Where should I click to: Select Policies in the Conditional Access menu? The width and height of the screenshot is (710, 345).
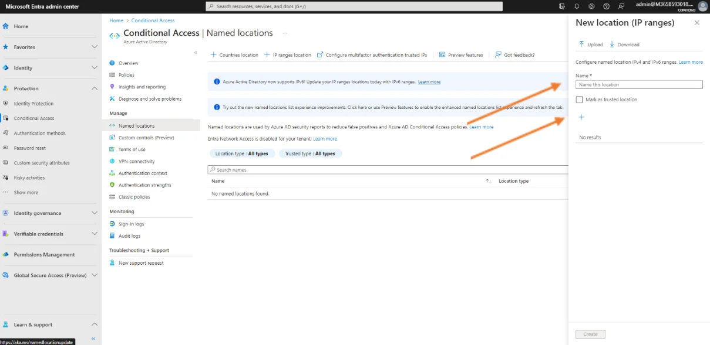(126, 75)
